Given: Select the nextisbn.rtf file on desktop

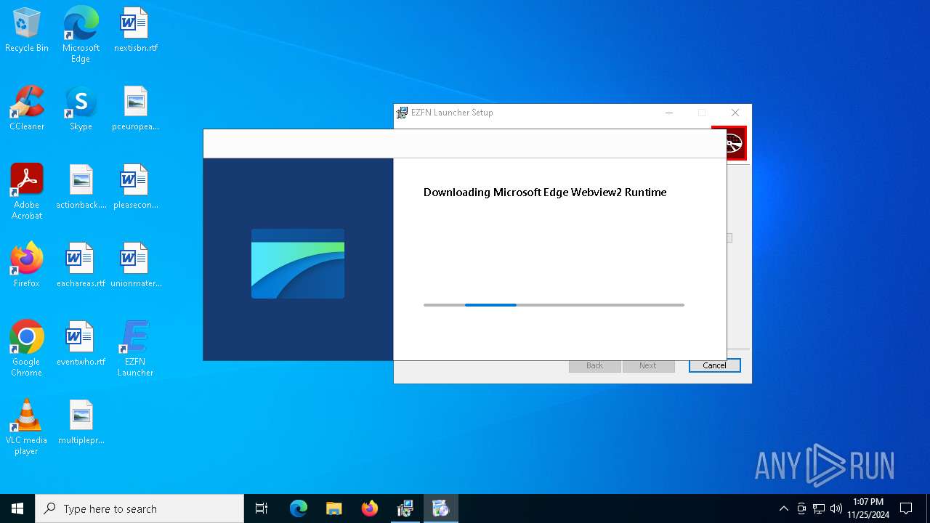Looking at the screenshot, I should (x=135, y=30).
